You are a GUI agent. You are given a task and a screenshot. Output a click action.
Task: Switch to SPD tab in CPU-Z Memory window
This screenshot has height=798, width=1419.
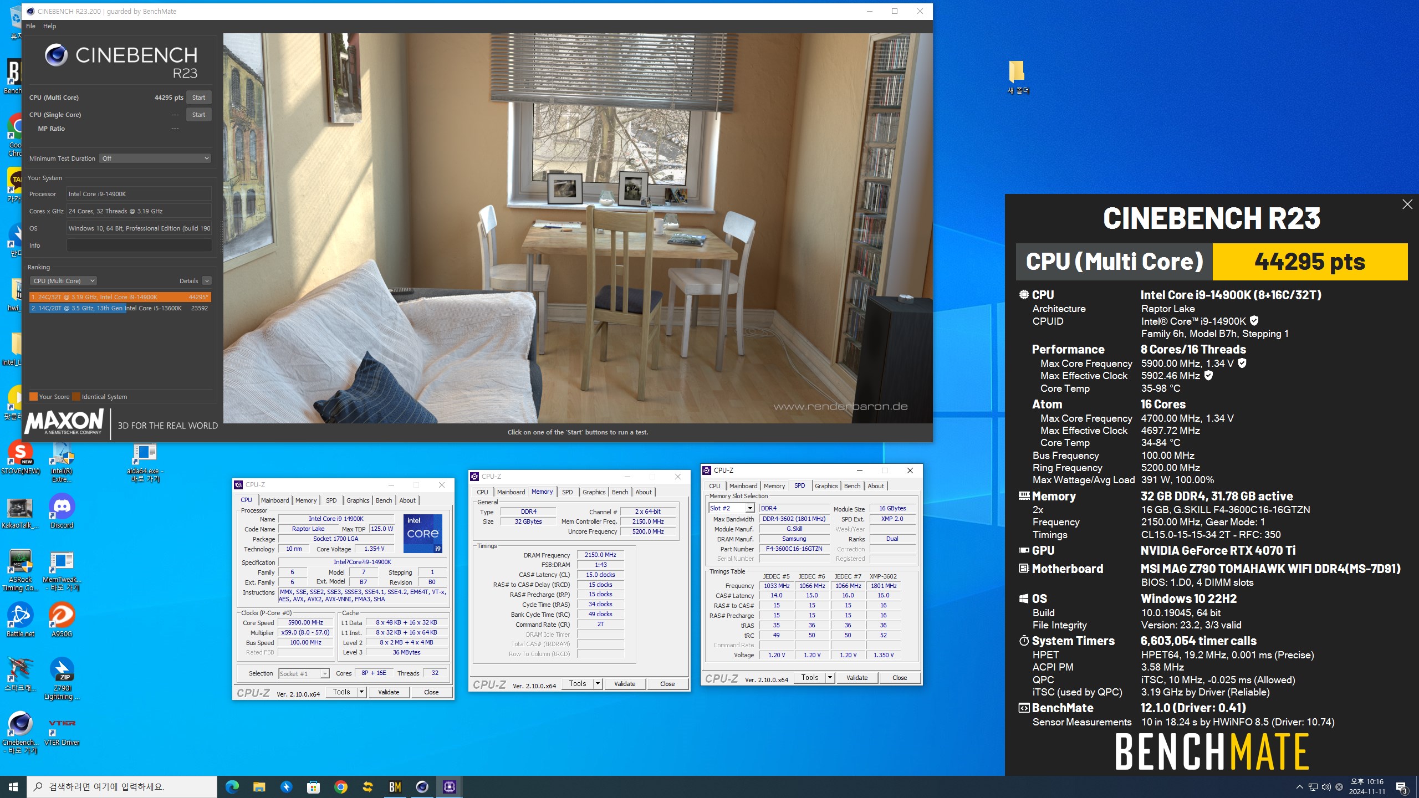567,492
